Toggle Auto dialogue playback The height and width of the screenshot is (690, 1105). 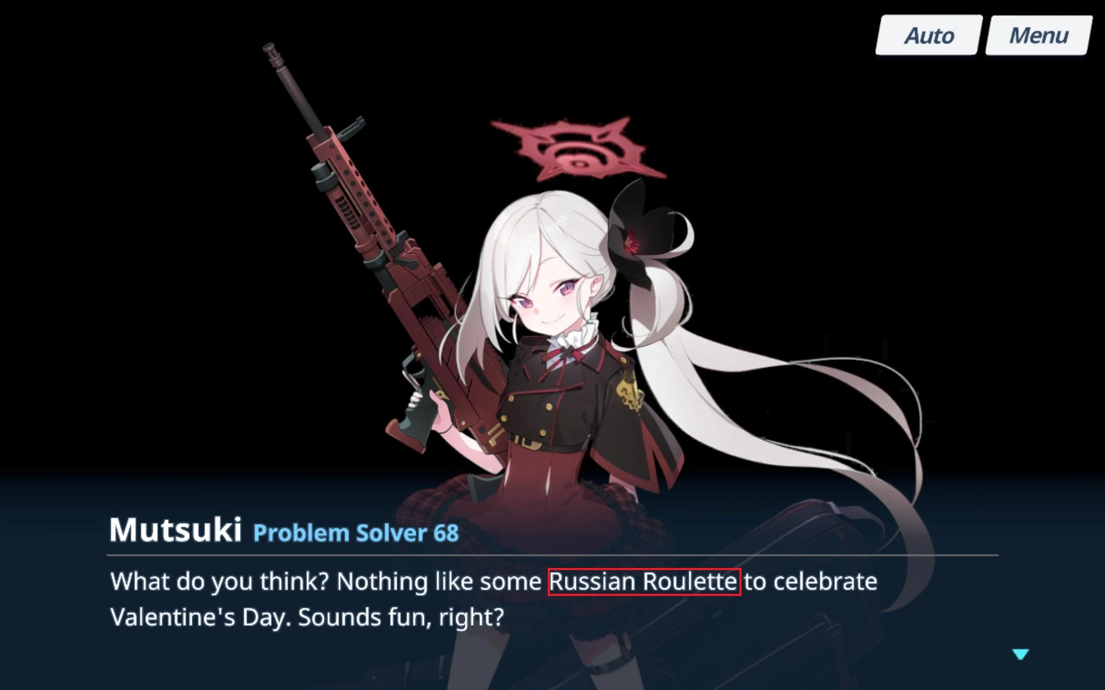point(929,36)
